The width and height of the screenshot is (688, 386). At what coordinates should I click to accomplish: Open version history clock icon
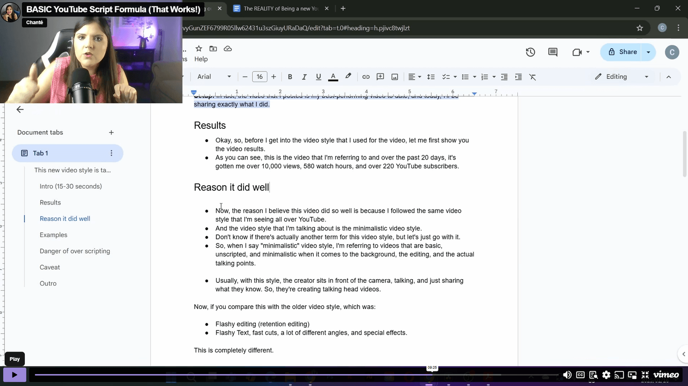pyautogui.click(x=530, y=52)
